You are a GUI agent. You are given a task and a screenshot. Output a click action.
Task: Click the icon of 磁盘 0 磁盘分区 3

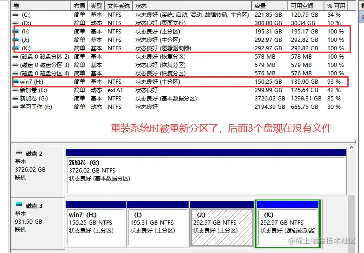15,65
